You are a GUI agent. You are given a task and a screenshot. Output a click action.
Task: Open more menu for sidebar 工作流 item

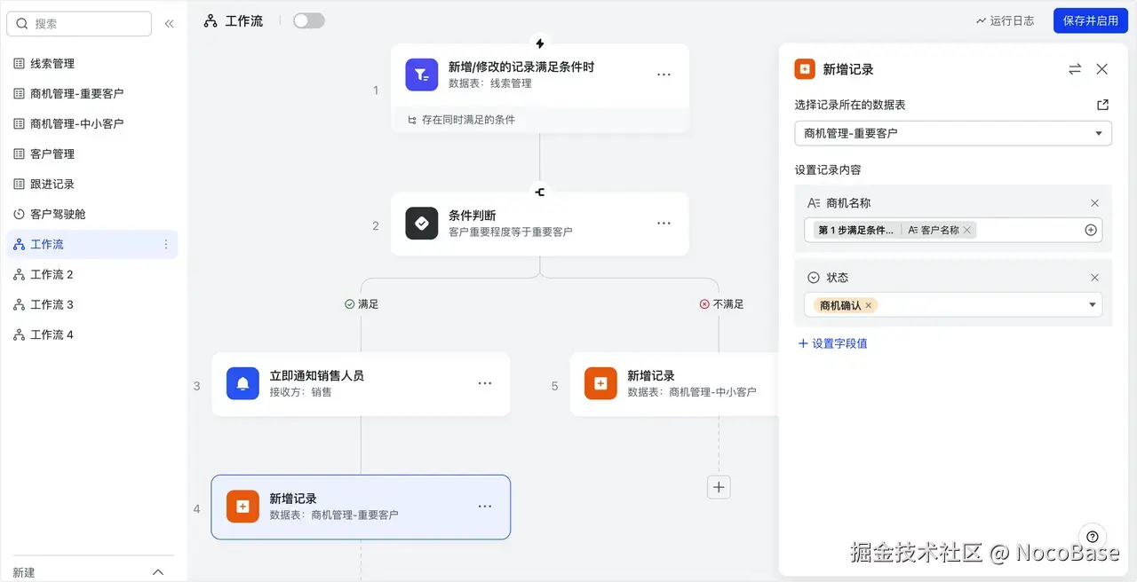pos(165,244)
